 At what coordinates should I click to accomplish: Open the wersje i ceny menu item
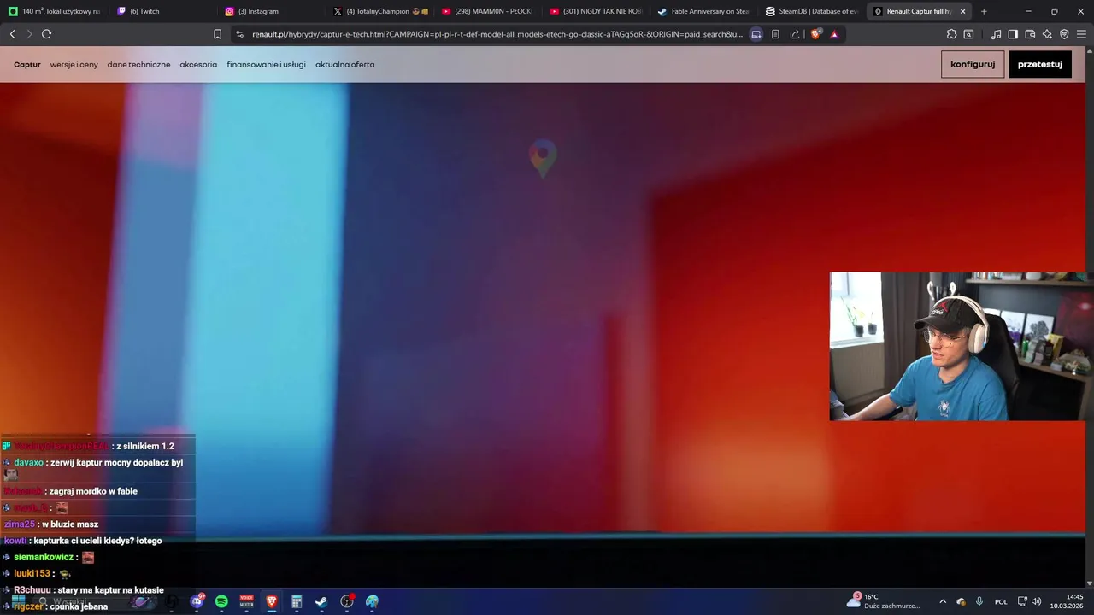click(74, 65)
